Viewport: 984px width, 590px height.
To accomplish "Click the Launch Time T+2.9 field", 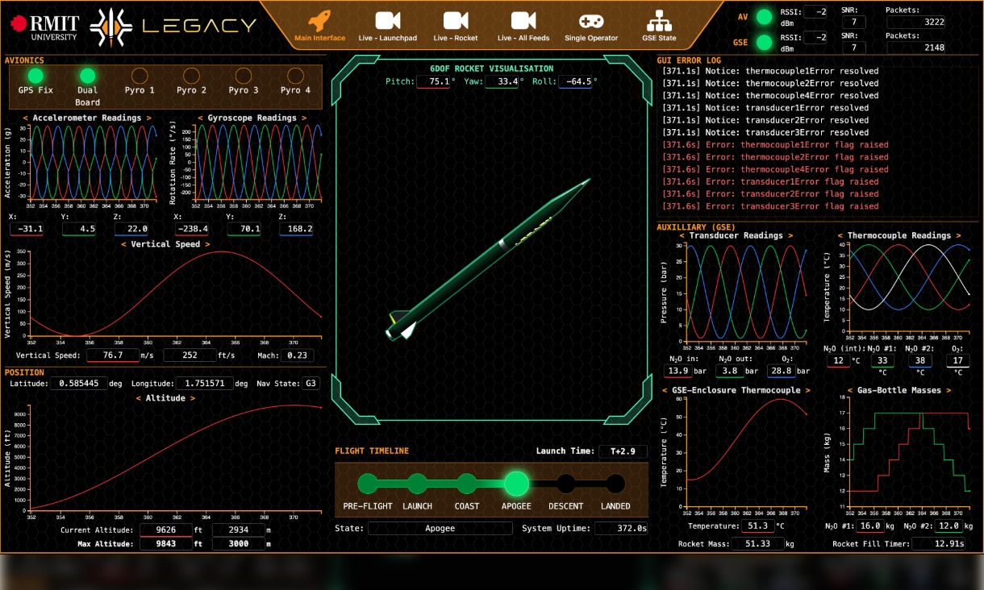I will [623, 451].
